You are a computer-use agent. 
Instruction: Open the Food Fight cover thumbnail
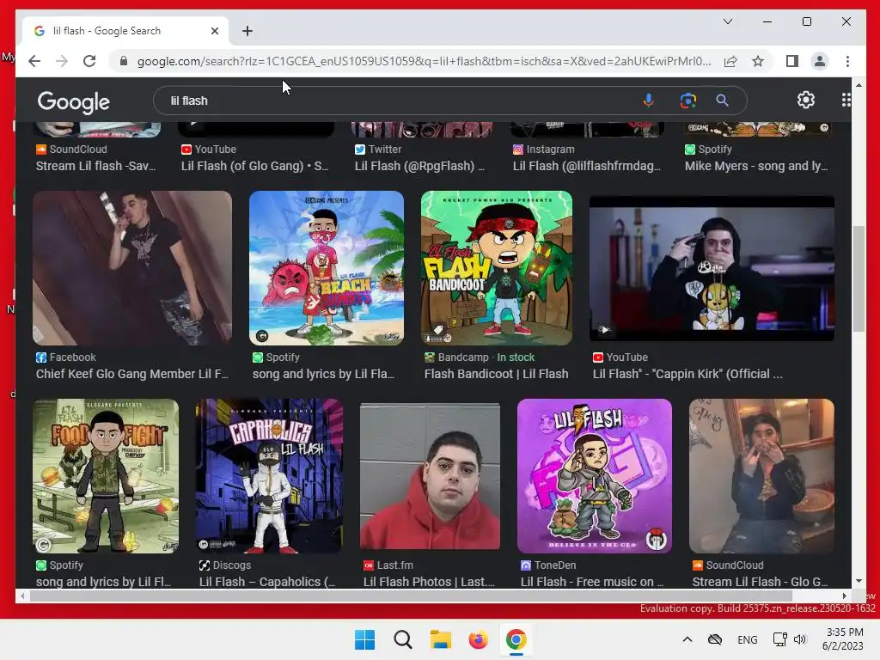(x=106, y=476)
